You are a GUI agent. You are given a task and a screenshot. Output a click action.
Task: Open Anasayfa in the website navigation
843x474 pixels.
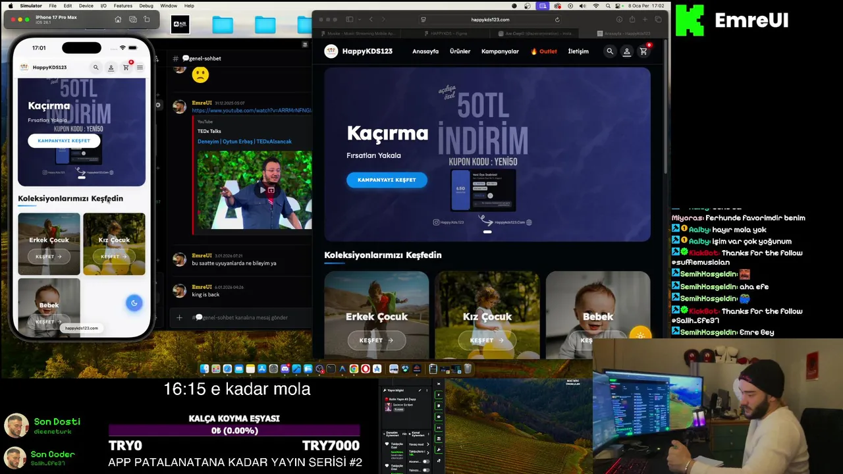click(x=425, y=51)
